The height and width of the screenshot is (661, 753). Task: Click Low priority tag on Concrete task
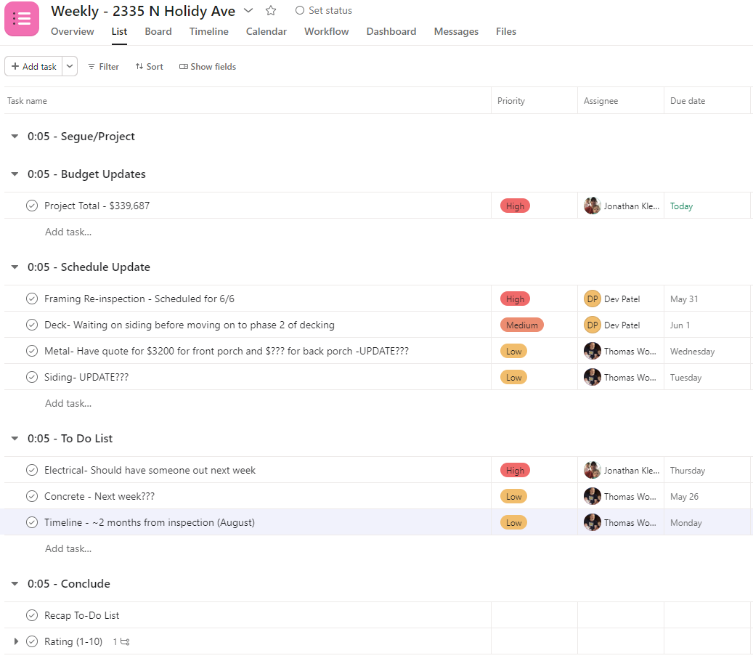pyautogui.click(x=513, y=497)
